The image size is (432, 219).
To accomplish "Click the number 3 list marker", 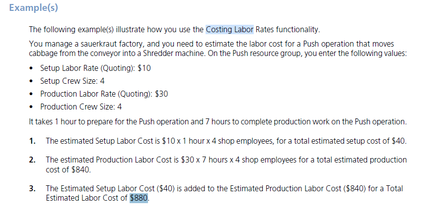I will point(32,189).
